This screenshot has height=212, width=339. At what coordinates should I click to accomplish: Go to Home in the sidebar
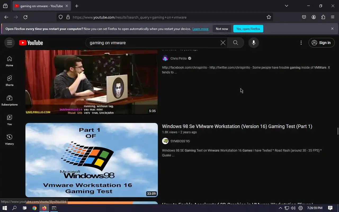[10, 61]
